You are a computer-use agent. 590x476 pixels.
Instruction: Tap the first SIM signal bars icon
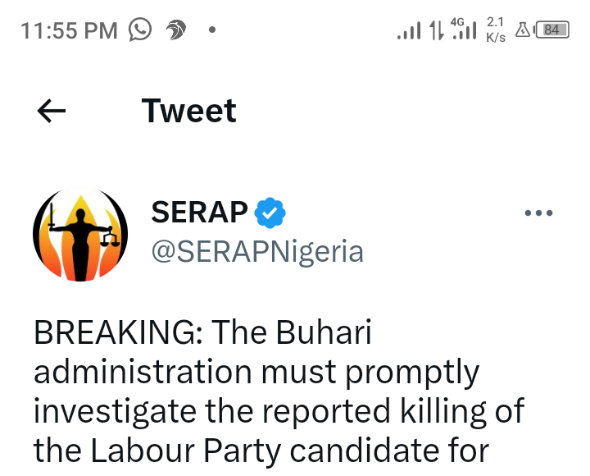click(409, 30)
